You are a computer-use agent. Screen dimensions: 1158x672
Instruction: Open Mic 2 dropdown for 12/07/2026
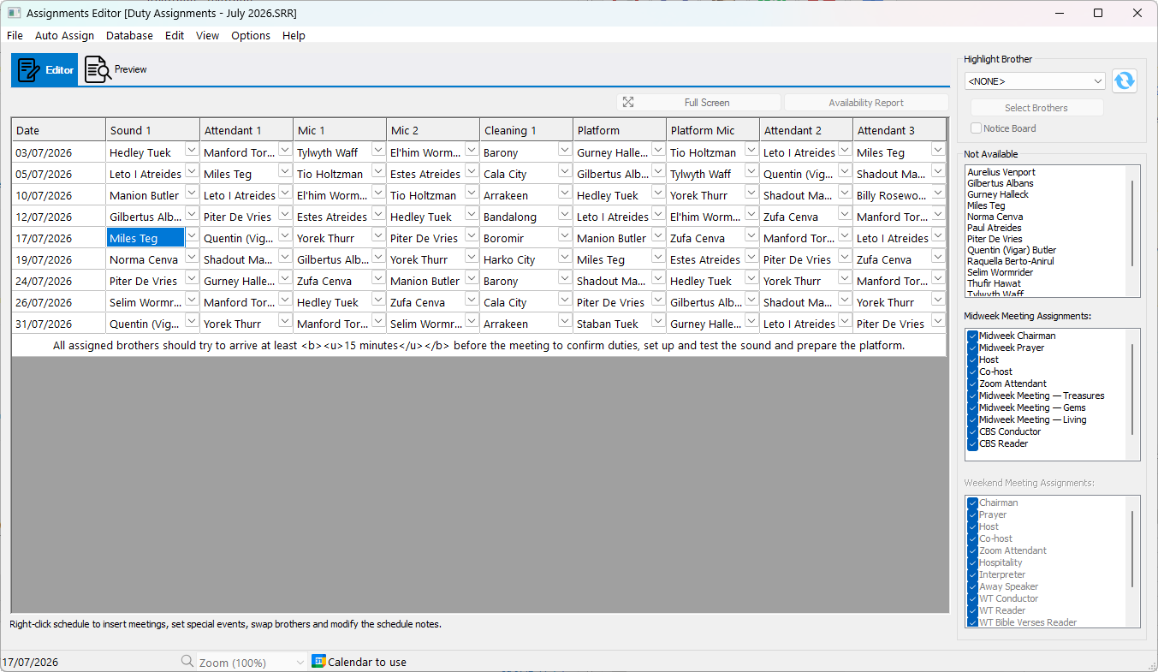(x=472, y=214)
